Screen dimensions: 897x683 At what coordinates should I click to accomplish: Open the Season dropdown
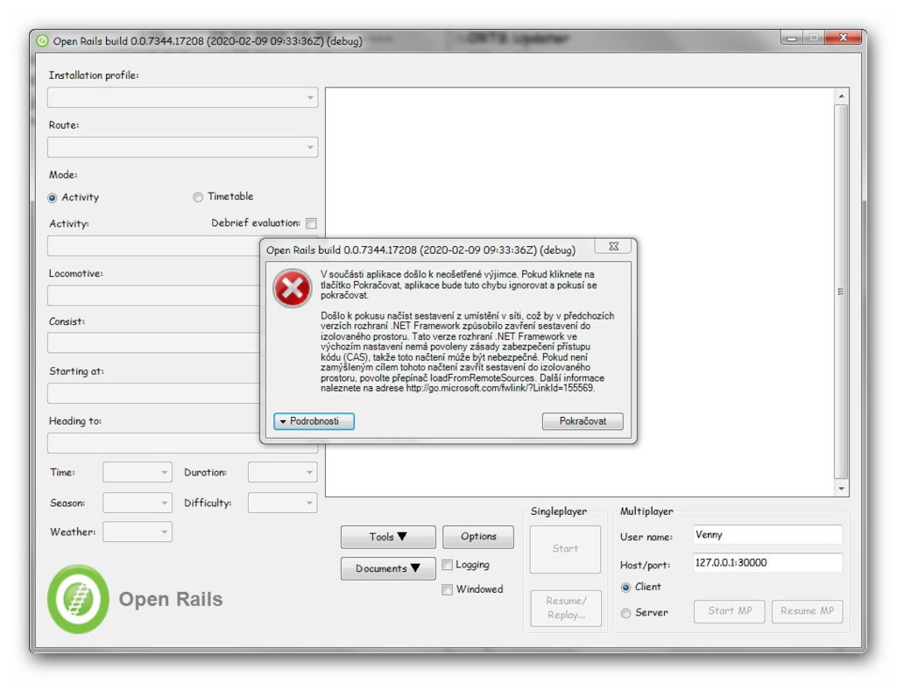coord(138,503)
